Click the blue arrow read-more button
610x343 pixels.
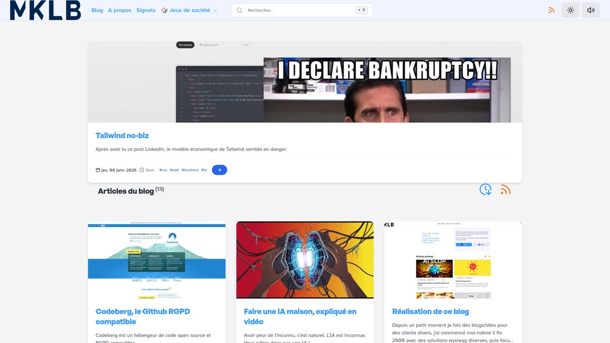point(219,170)
